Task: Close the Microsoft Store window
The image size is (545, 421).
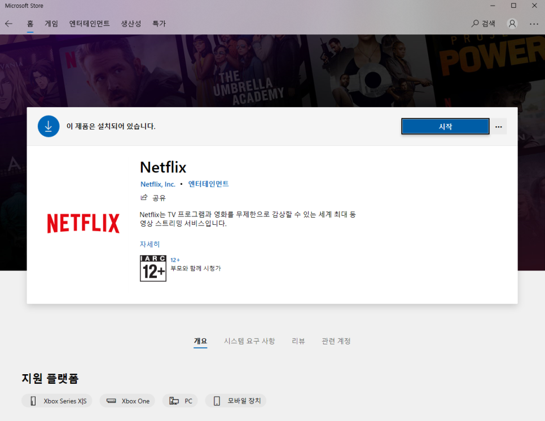Action: [x=535, y=6]
